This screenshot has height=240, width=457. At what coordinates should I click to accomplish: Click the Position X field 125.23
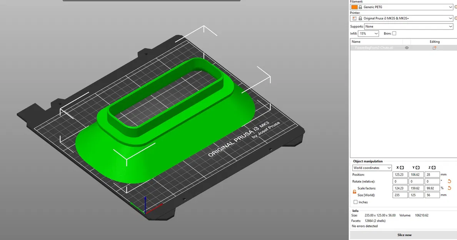point(400,175)
